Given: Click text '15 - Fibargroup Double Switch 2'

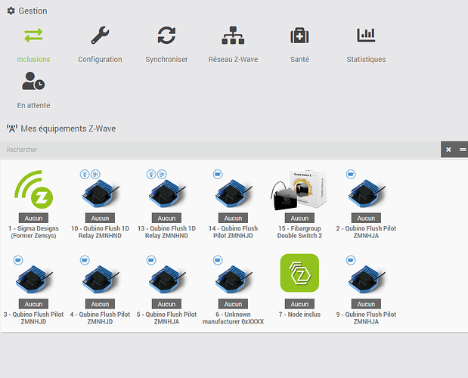Looking at the screenshot, I should click(299, 232).
